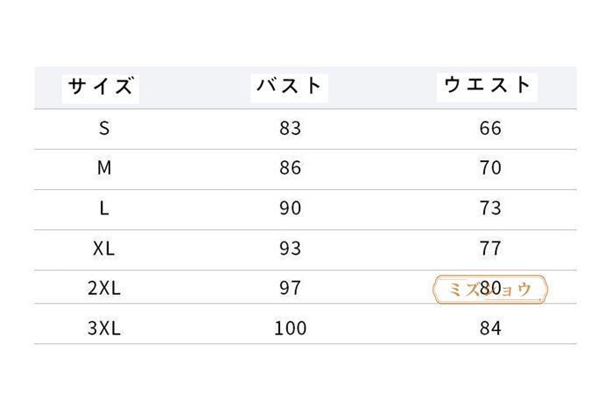
Task: Click the bust value 90
Action: click(x=290, y=208)
